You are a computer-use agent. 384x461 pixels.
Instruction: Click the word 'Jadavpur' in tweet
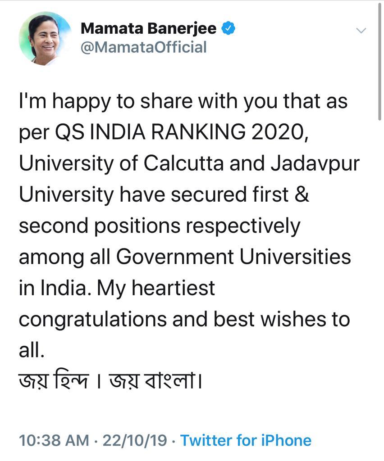tap(315, 163)
